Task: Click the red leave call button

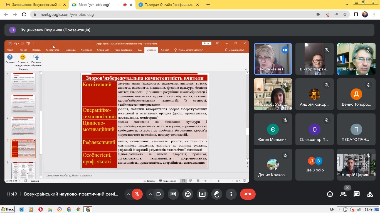Action: point(248,194)
